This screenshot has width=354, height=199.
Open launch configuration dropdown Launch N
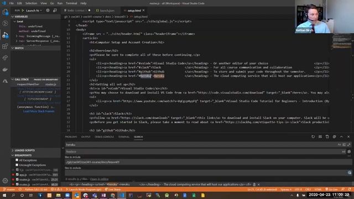[x=34, y=11]
